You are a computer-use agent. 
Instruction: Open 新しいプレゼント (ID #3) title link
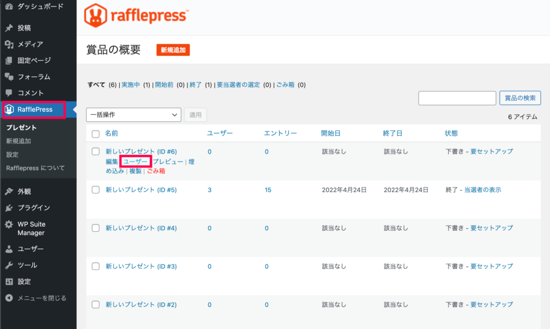tap(141, 266)
